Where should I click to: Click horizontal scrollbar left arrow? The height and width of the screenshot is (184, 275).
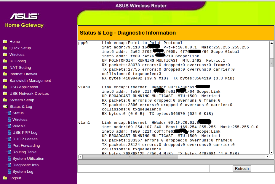coord(80,157)
